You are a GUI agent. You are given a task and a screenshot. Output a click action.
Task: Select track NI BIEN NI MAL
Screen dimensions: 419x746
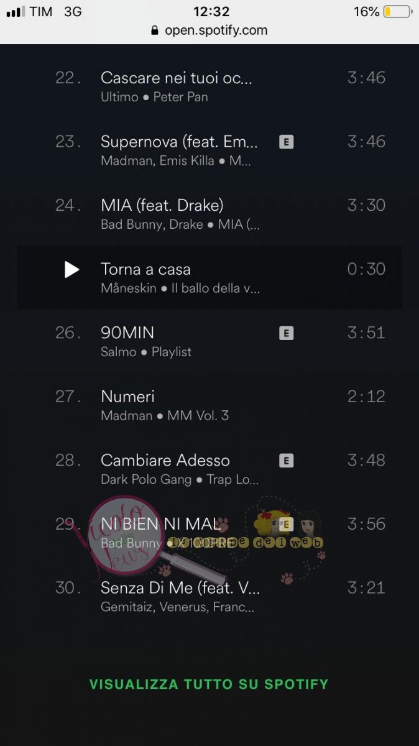209,533
